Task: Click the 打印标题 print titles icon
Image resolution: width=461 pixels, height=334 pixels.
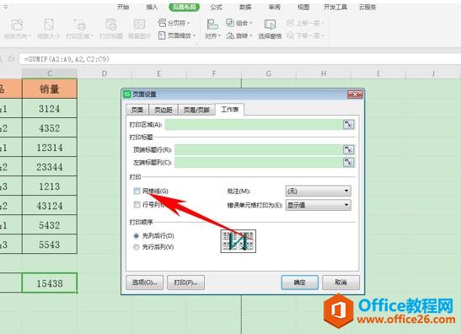Action: (111, 24)
